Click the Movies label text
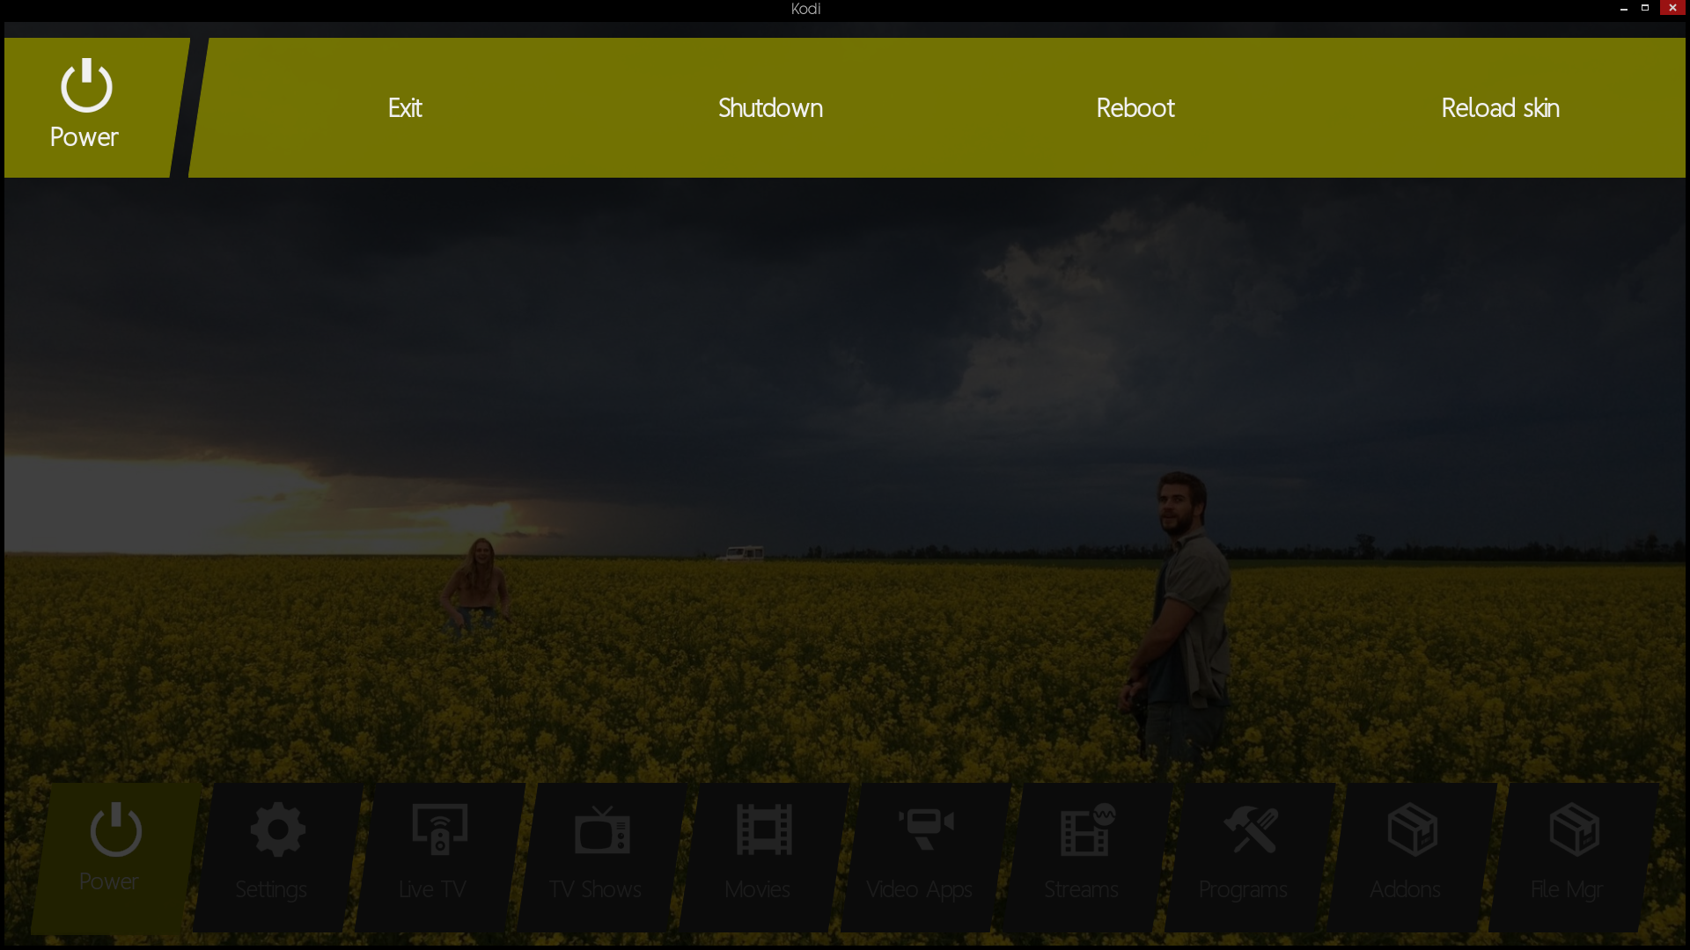 (x=757, y=889)
